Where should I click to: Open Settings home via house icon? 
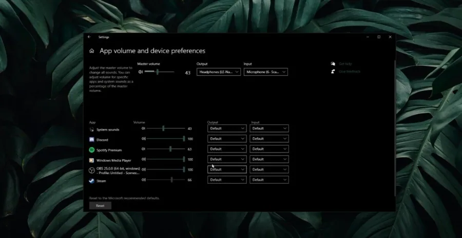click(92, 51)
